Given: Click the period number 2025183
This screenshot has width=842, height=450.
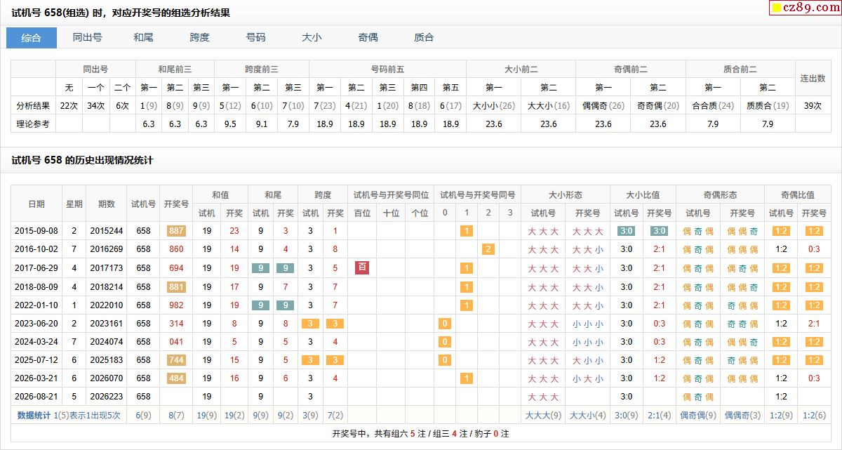Looking at the screenshot, I should (x=107, y=360).
